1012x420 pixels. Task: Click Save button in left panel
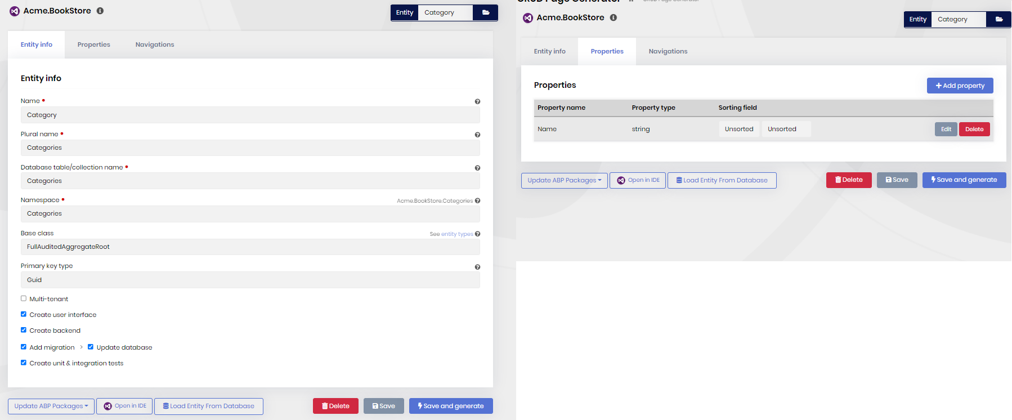[384, 406]
